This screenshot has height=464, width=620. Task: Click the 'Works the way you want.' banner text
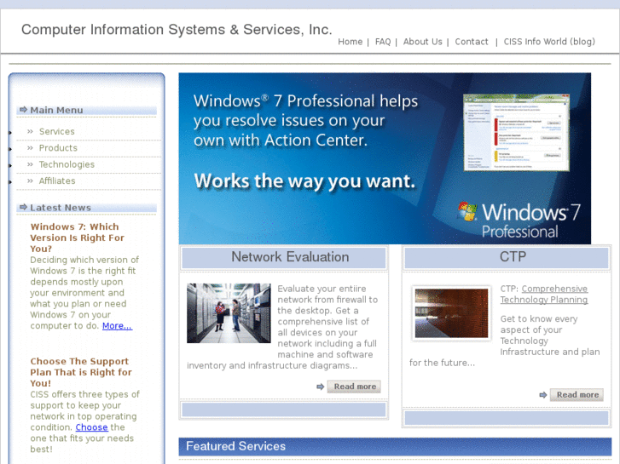pos(304,181)
